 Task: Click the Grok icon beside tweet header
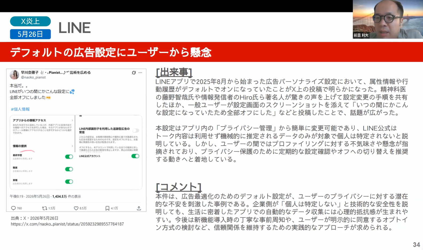click(x=134, y=73)
